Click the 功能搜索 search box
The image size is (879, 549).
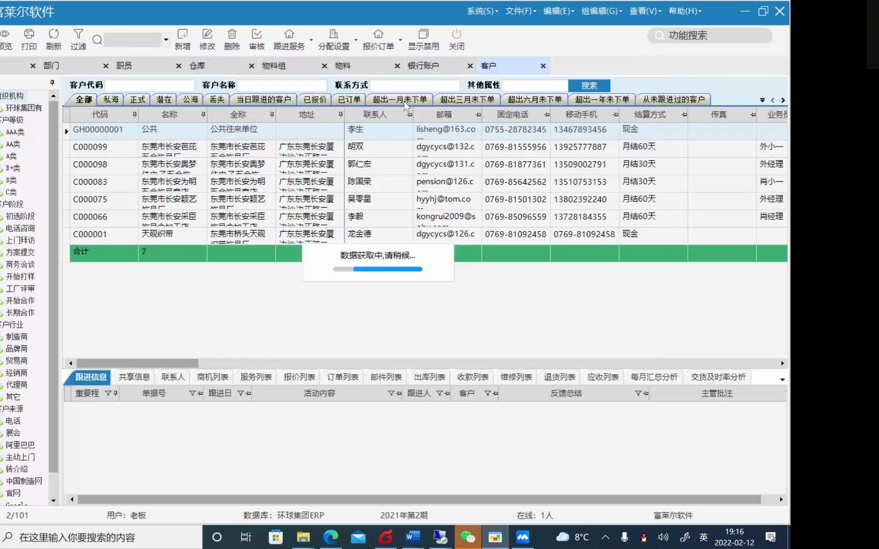coord(710,35)
